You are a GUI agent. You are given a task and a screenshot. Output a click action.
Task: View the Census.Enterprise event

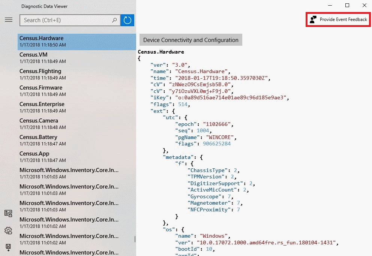(76, 107)
